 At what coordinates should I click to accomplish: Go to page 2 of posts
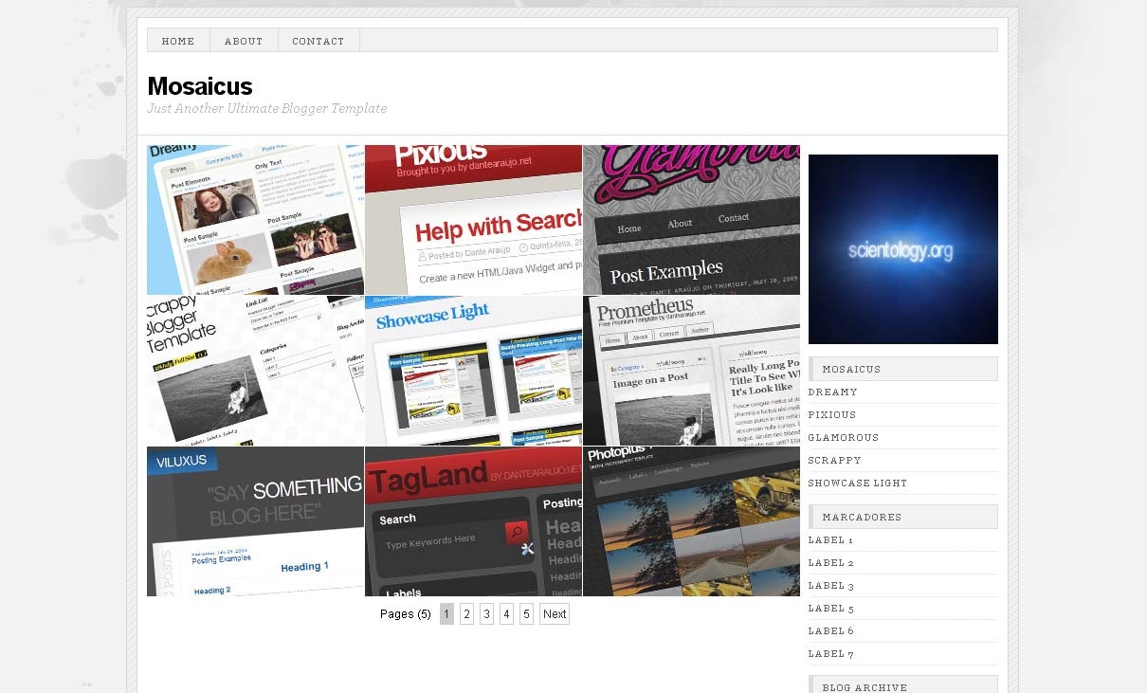point(466,614)
